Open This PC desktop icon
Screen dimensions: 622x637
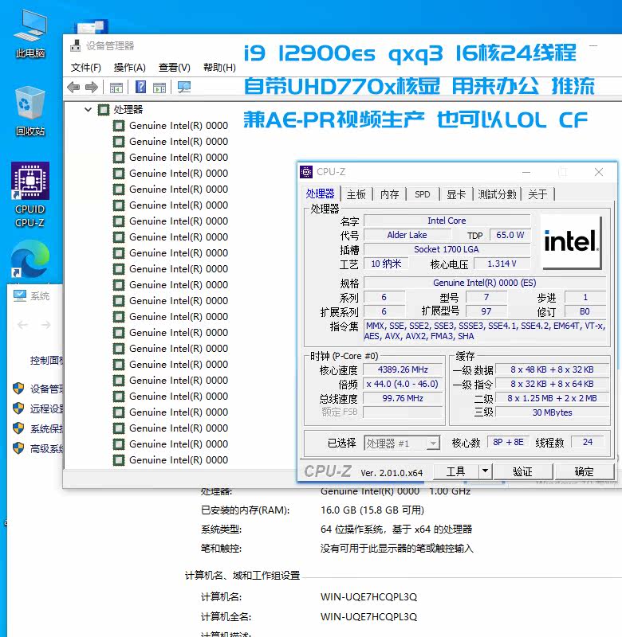point(30,34)
